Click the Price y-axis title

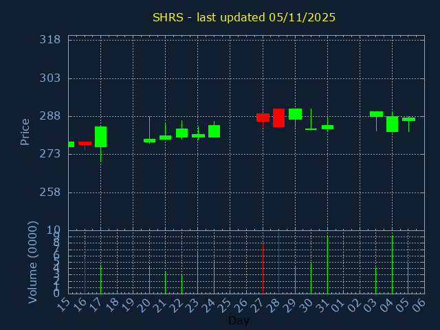(x=25, y=131)
